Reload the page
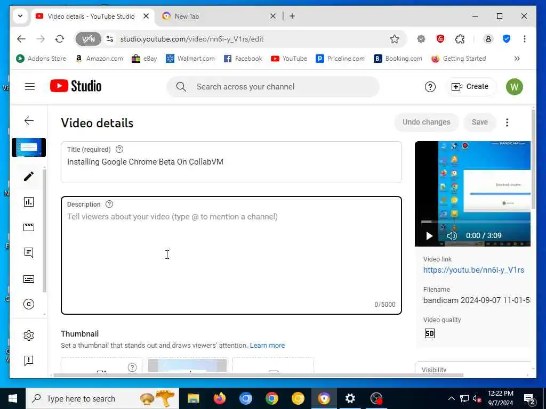Image resolution: width=546 pixels, height=409 pixels. tap(60, 39)
